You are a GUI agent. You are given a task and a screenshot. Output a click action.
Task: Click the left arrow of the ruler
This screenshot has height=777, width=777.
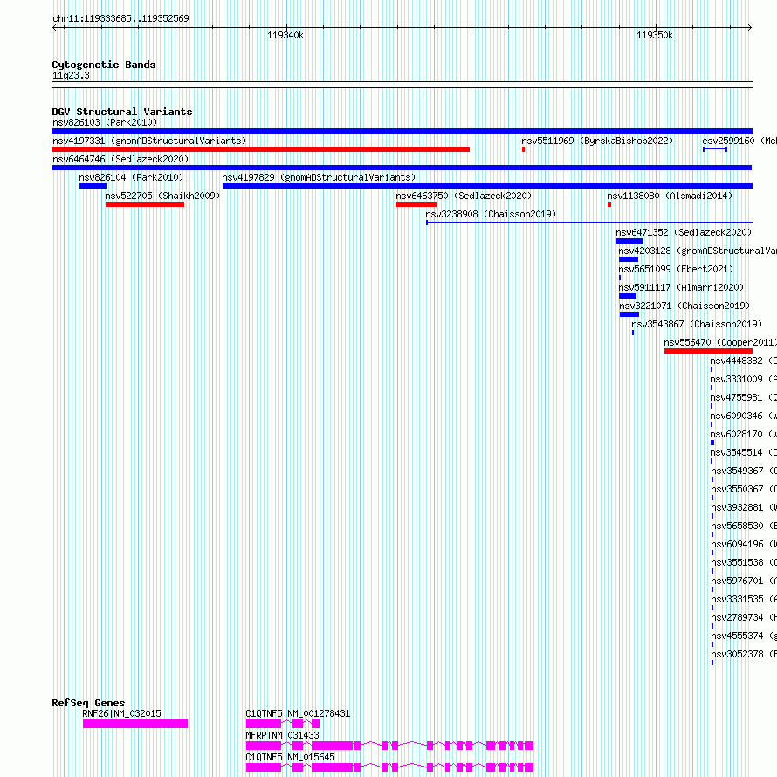[x=54, y=28]
